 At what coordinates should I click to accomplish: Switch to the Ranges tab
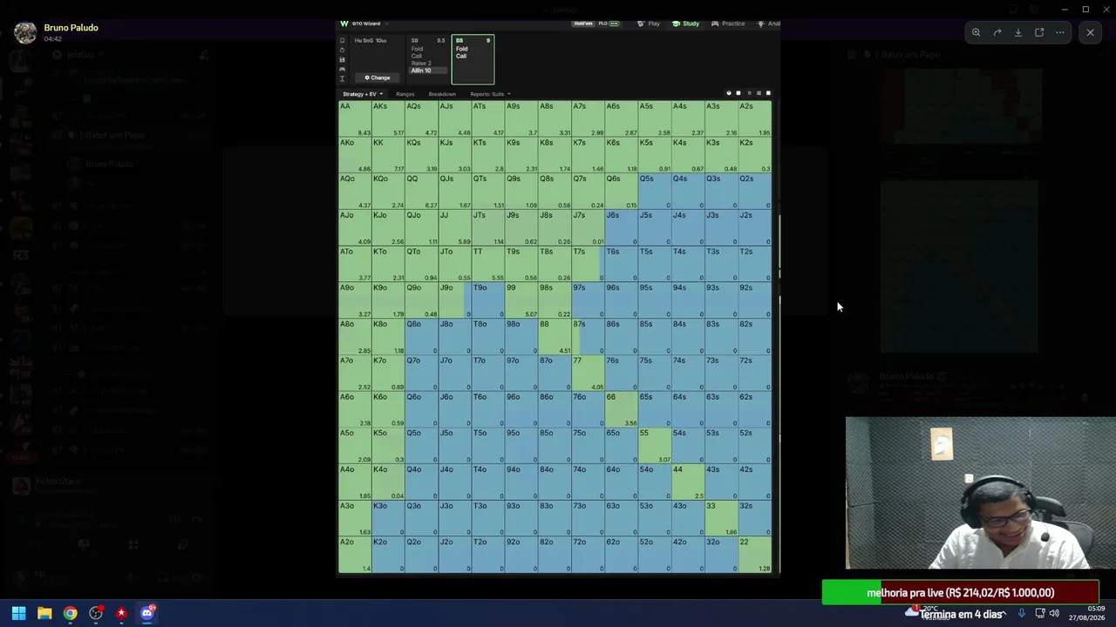click(405, 94)
